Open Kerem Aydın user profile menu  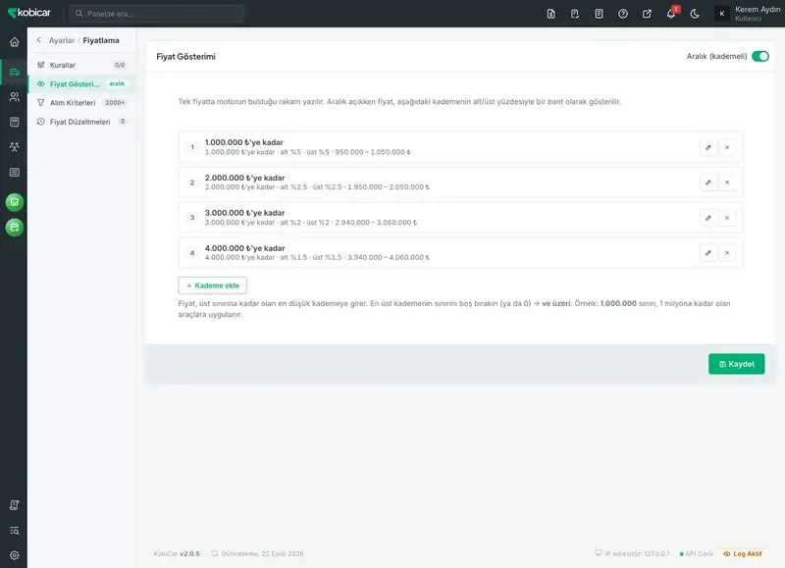pos(749,14)
